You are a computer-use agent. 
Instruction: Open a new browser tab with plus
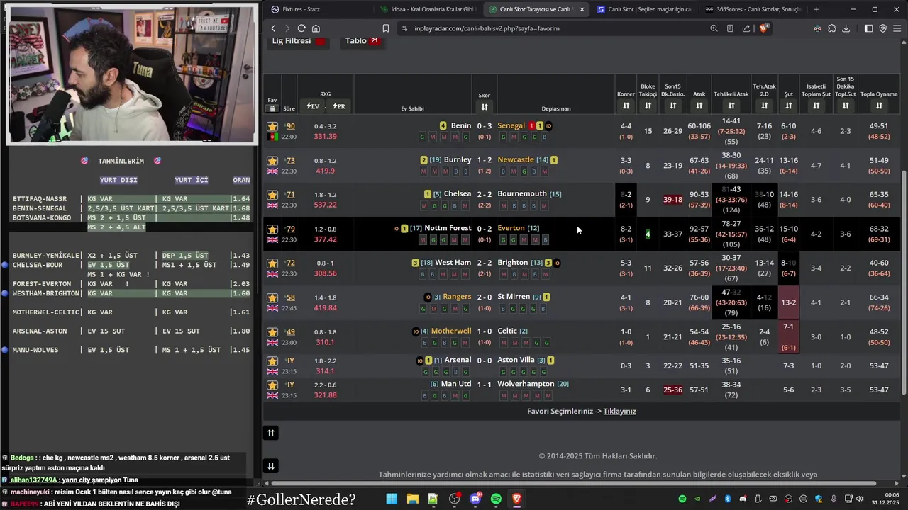coord(816,9)
